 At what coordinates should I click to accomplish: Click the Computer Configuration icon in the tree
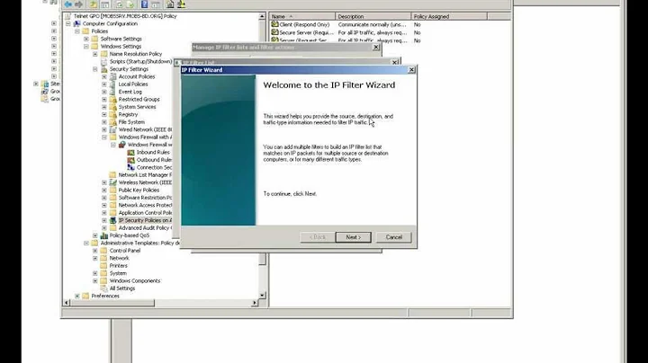pos(76,23)
